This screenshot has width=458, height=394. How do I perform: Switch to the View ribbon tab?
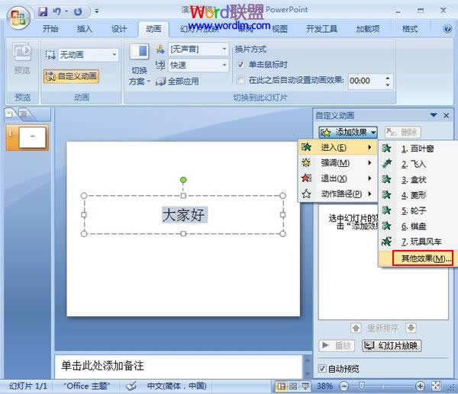pos(280,29)
